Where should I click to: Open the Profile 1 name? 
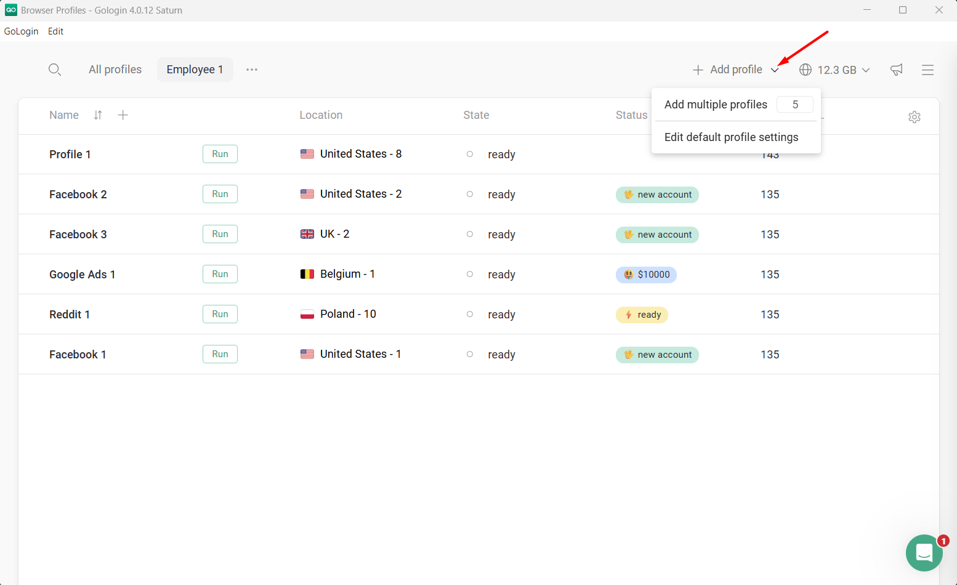point(70,155)
